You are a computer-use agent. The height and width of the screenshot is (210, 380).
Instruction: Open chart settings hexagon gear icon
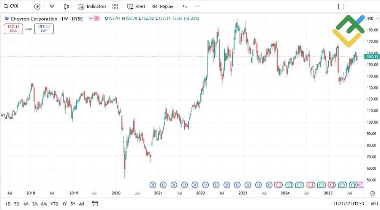tap(372, 193)
